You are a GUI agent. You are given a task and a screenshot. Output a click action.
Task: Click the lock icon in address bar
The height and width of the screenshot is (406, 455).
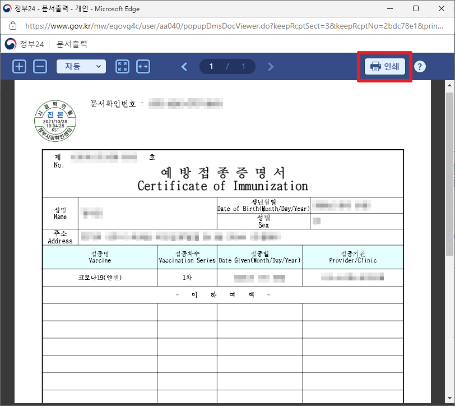(x=13, y=26)
